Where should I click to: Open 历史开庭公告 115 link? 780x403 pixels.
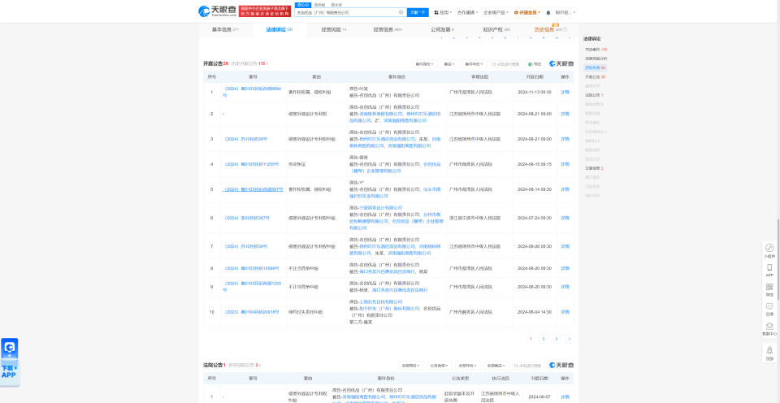[x=249, y=63]
